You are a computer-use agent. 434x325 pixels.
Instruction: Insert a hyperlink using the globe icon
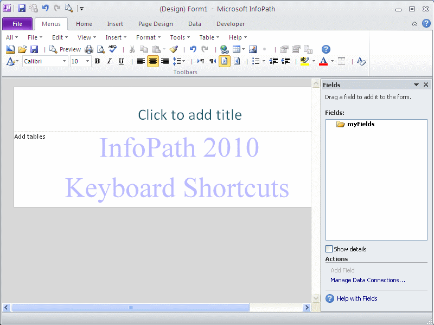[224, 49]
